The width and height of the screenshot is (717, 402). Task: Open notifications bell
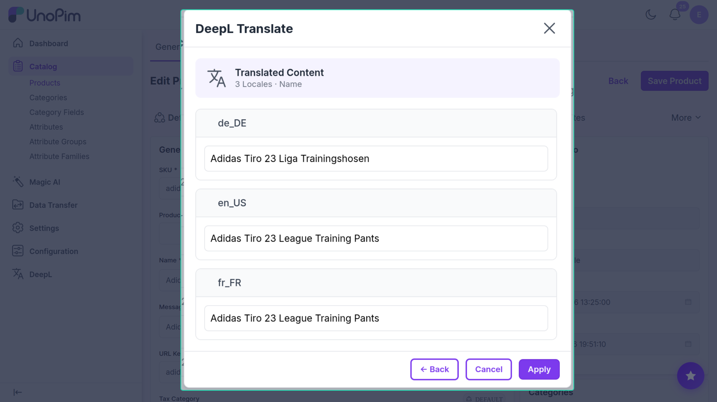point(675,15)
